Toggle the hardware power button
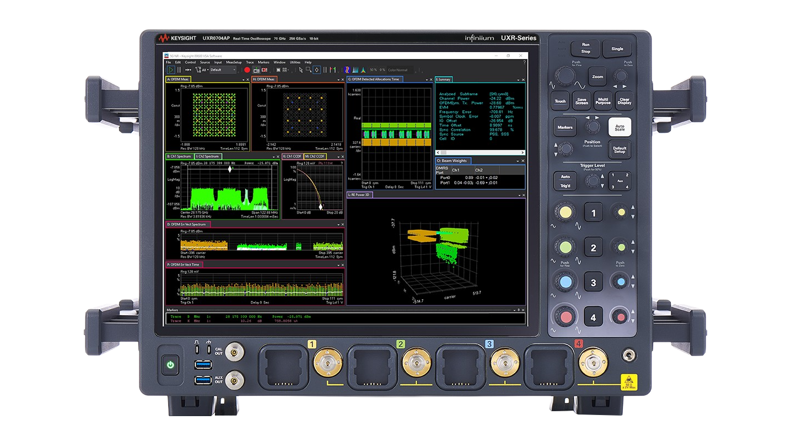 pos(170,364)
